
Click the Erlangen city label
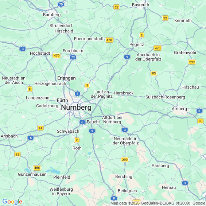click(x=66, y=78)
